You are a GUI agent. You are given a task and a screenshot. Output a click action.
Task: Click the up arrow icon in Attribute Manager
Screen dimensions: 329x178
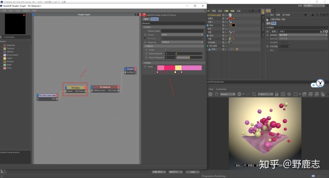313,15
